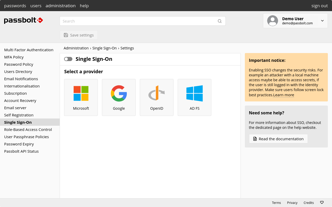Open the help menu
This screenshot has height=207, width=332.
click(x=84, y=6)
